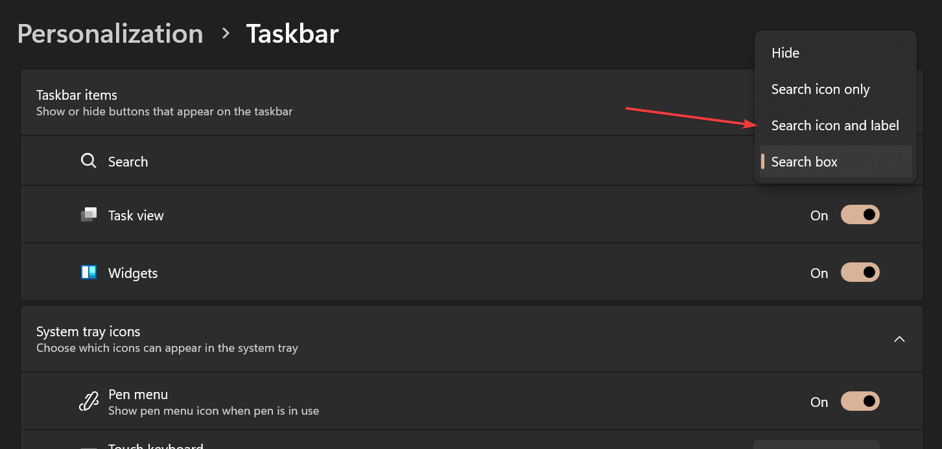
Task: Switch off the Pen menu toggle
Action: point(860,402)
